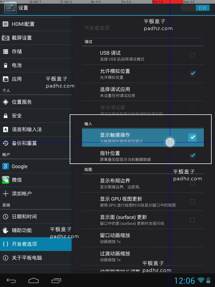The height and width of the screenshot is (287, 215).
Task: Tap the Wi-Fi status icon
Action: click(x=201, y=280)
